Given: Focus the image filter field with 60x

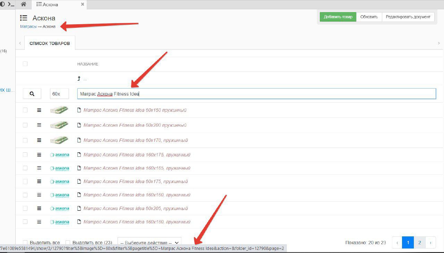Looking at the screenshot, I should [59, 94].
